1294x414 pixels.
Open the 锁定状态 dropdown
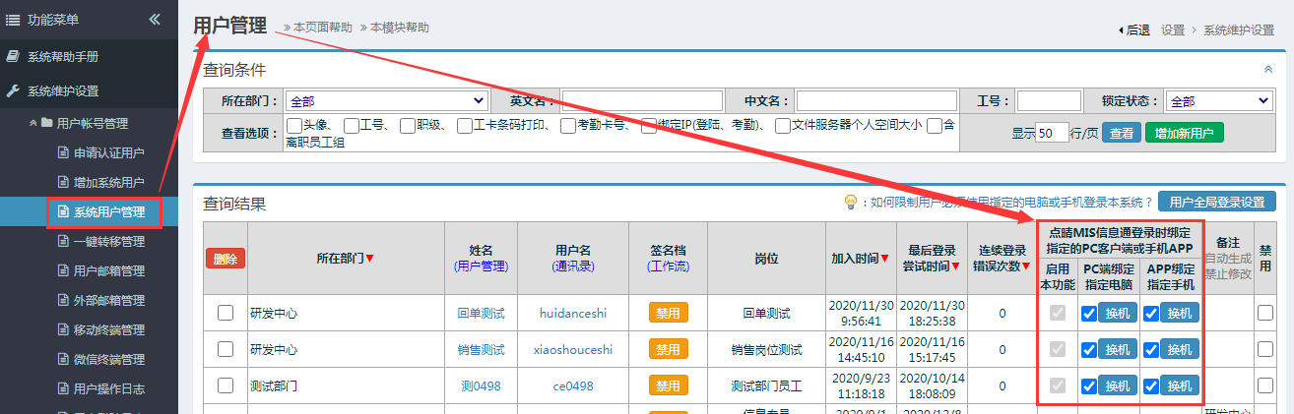(1219, 101)
